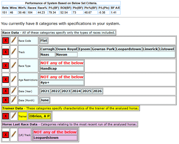Select year 2021
179x144 pixels.
pos(45,91)
